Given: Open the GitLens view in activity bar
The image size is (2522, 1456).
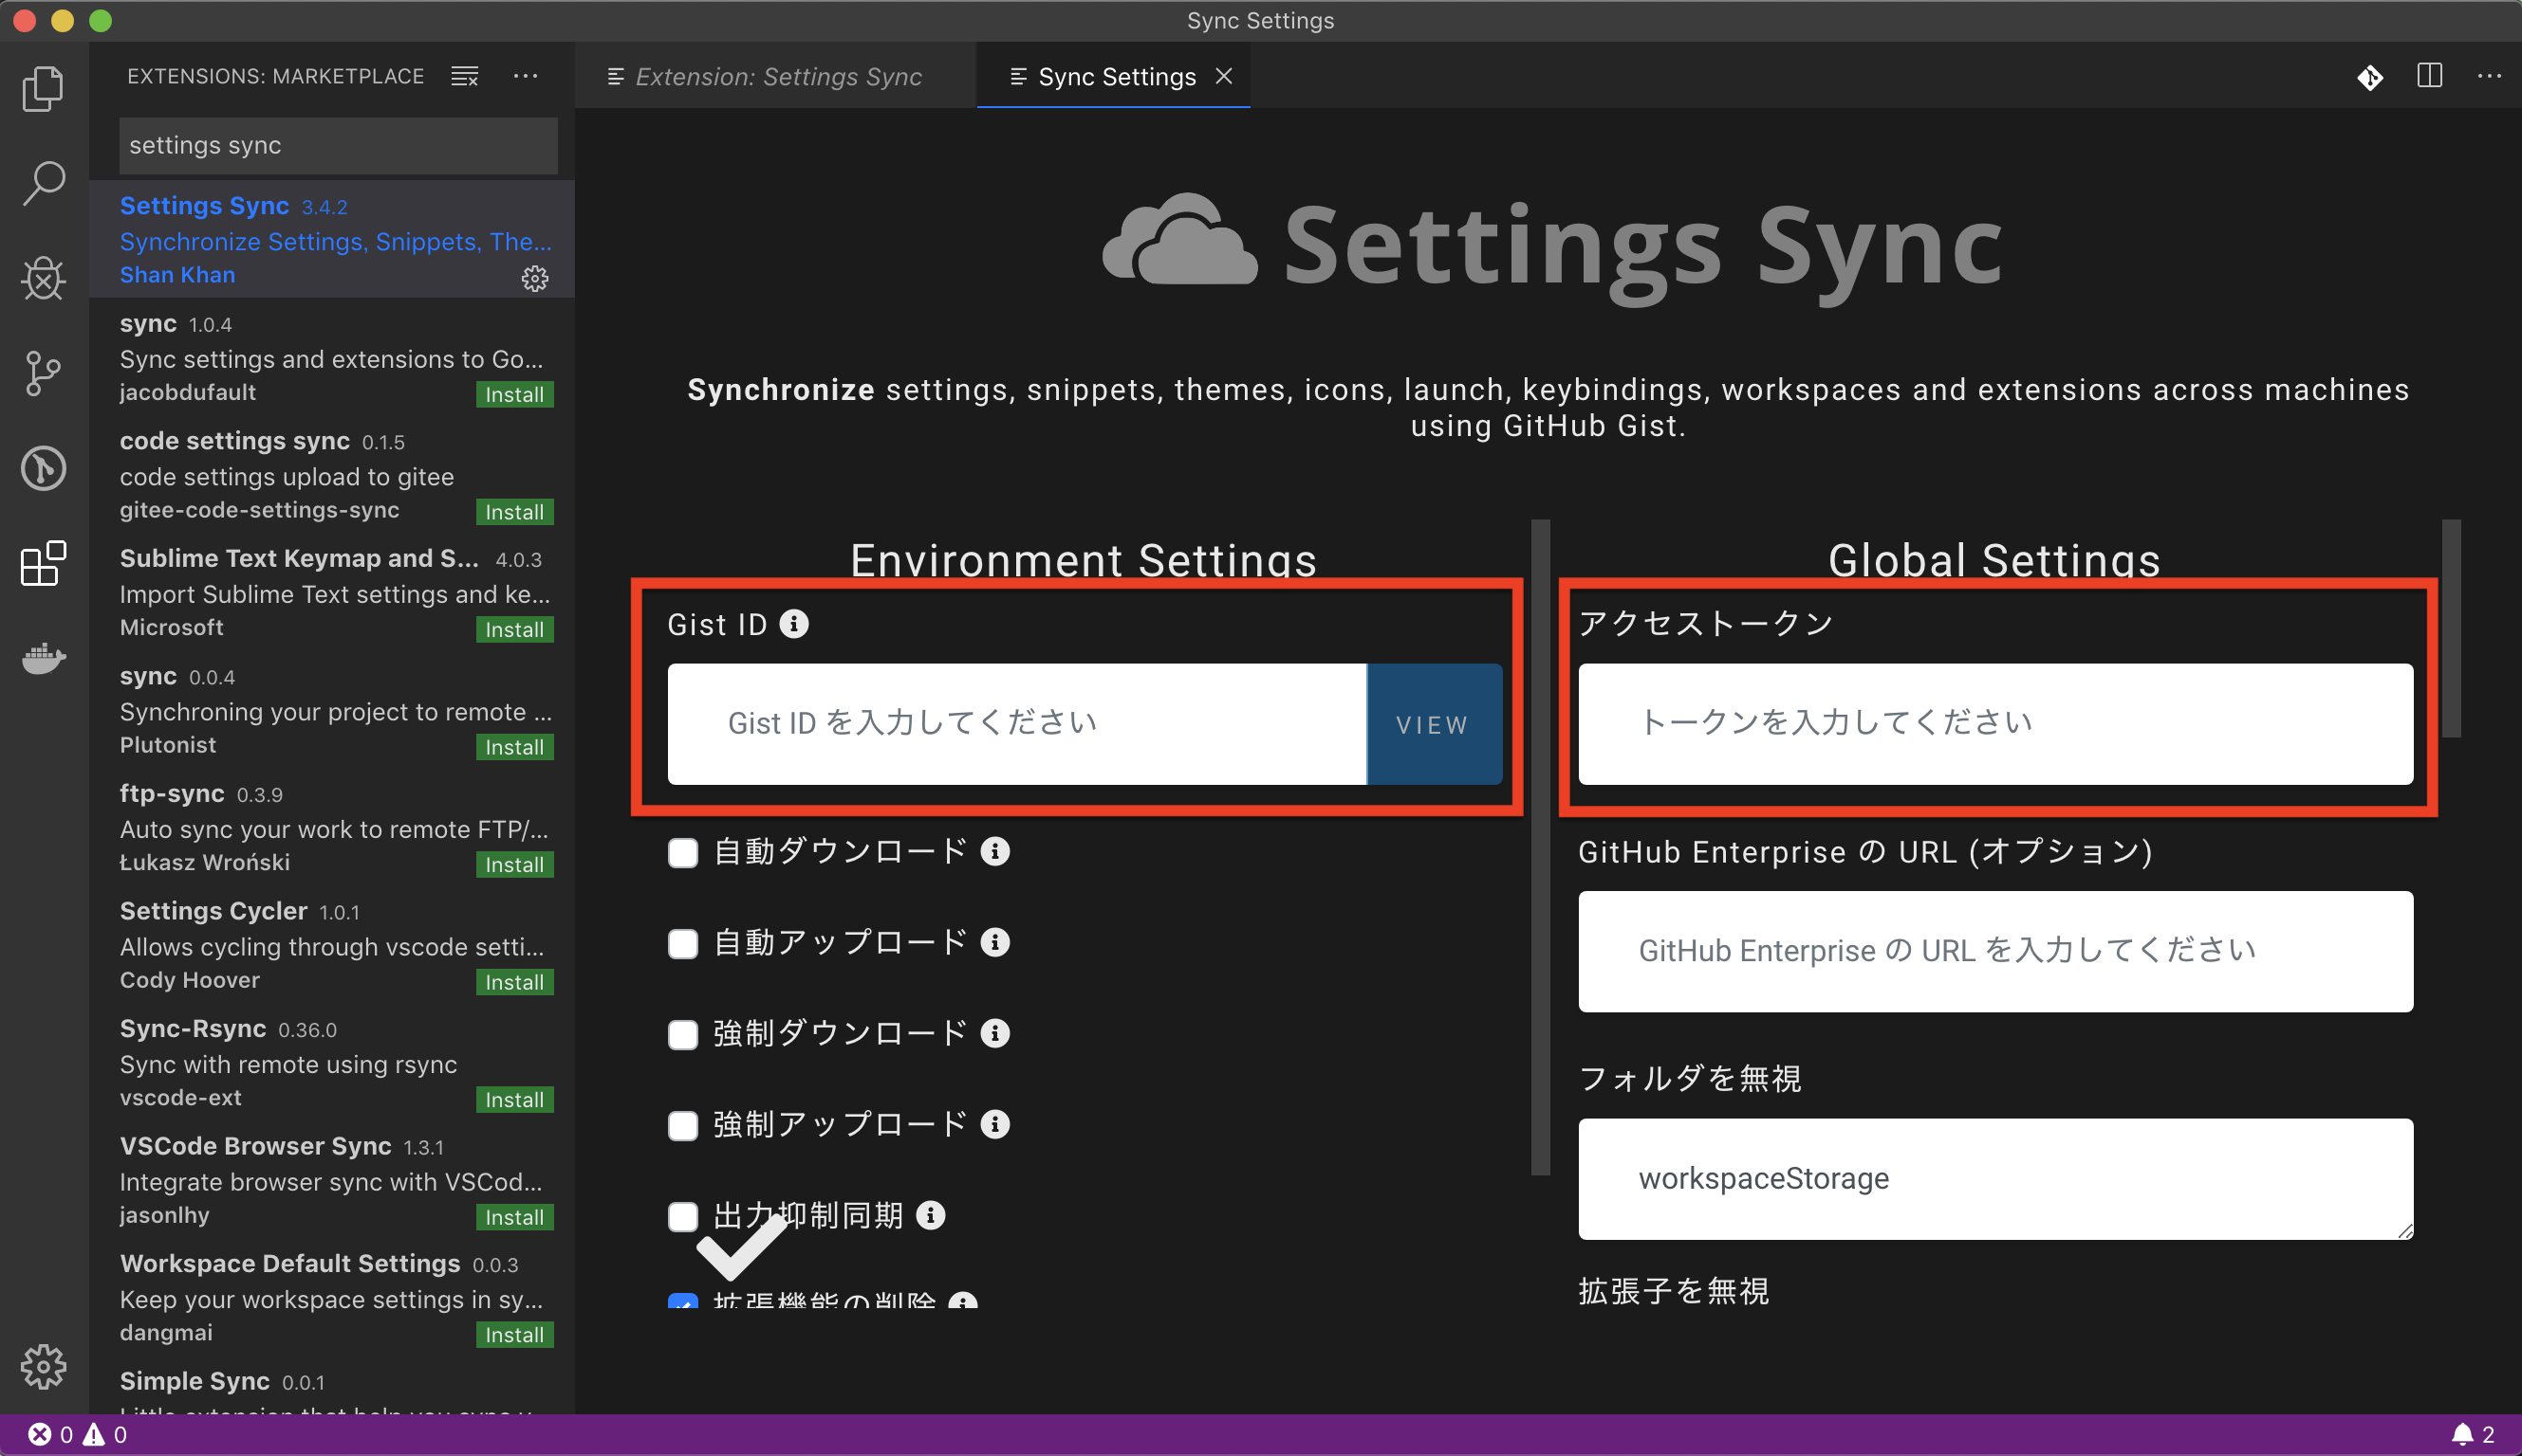Looking at the screenshot, I should click(x=43, y=468).
